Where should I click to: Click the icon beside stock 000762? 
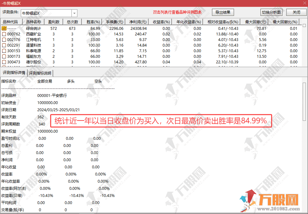(x=4, y=34)
